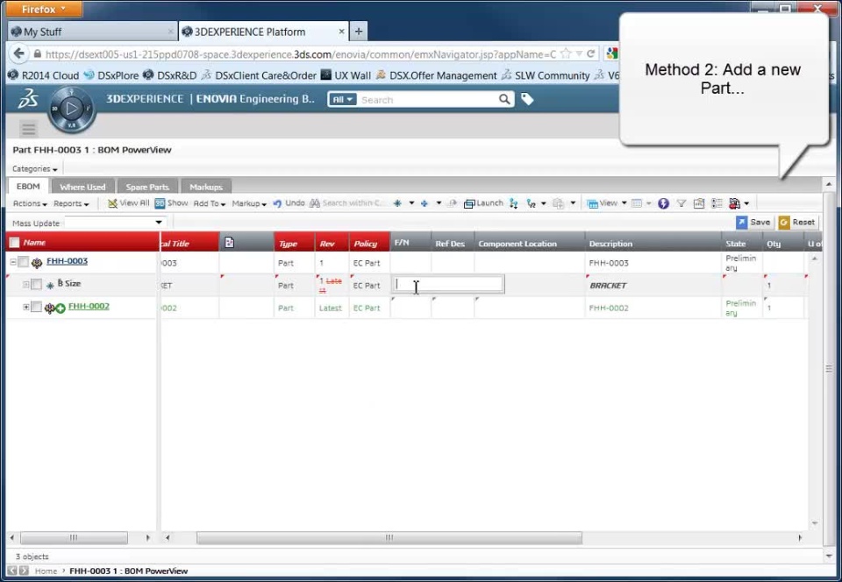Check the FHH-0002 row checkbox

pyautogui.click(x=36, y=307)
